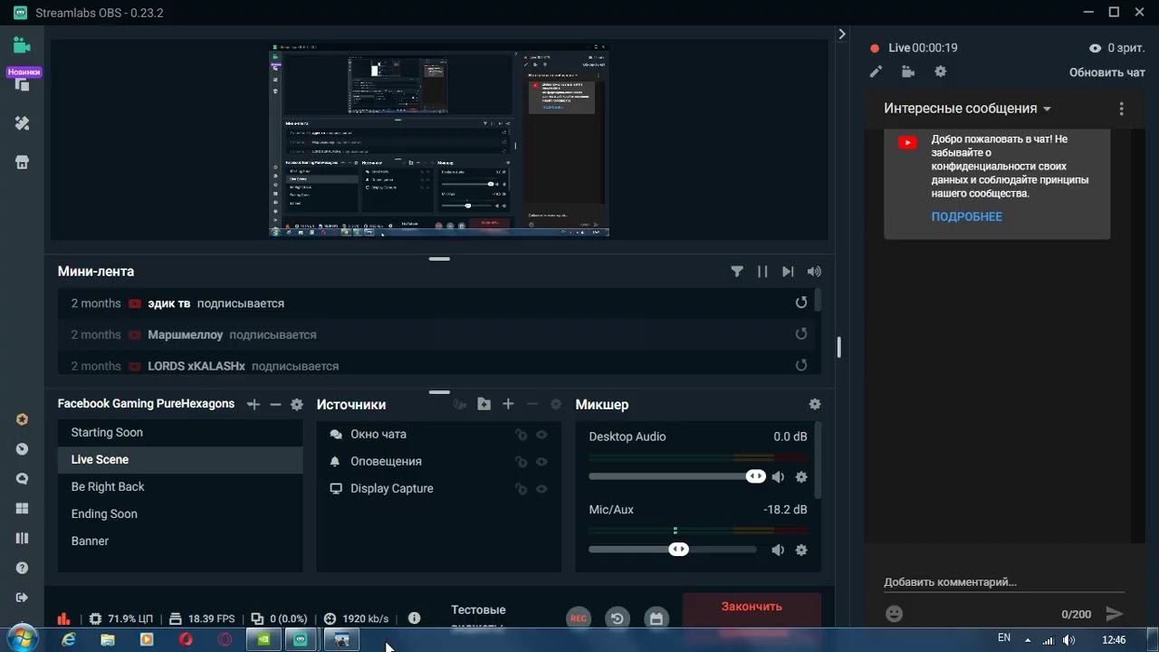Open the chat three-dot options menu
Image resolution: width=1159 pixels, height=652 pixels.
tap(1121, 109)
